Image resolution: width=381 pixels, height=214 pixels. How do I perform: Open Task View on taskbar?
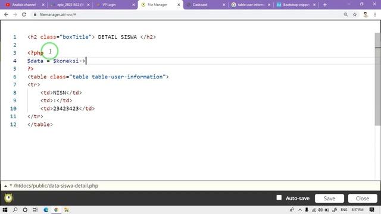click(x=35, y=210)
